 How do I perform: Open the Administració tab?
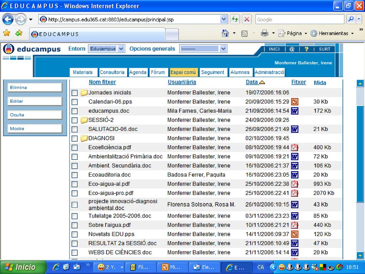pyautogui.click(x=269, y=72)
